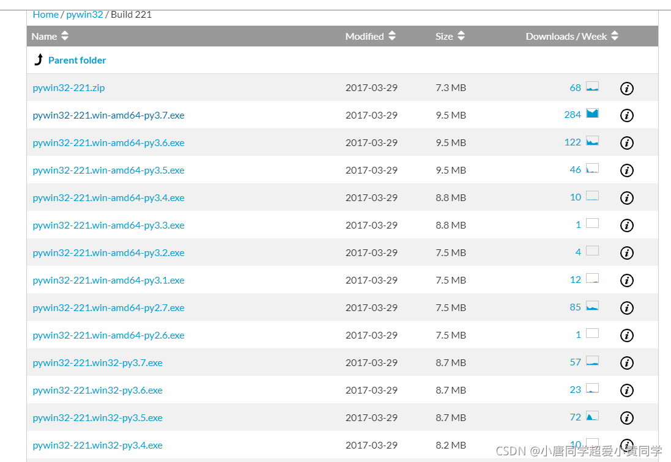Download pywin32-221.win32-py3.5.exe
Image resolution: width=671 pixels, height=462 pixels.
98,418
